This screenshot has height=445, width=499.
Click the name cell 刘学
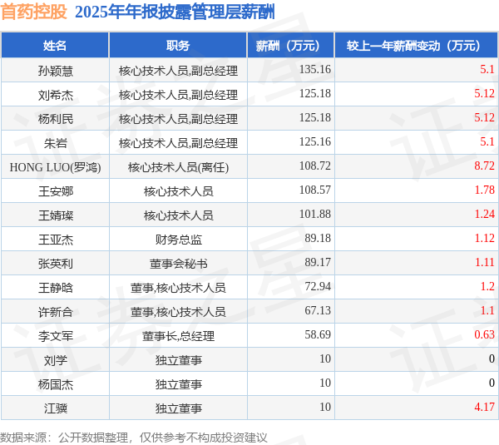coord(56,360)
